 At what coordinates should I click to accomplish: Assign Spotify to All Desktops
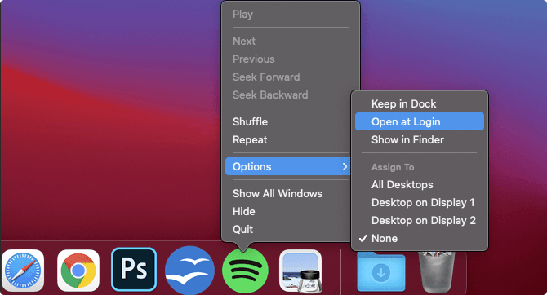pos(420,185)
